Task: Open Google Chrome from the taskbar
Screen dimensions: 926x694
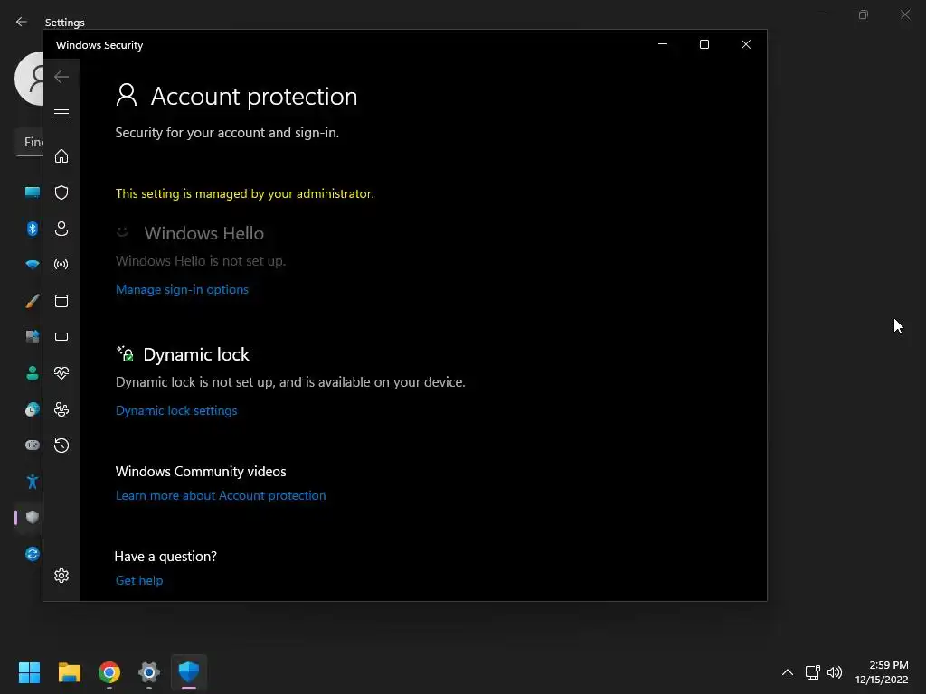Action: pyautogui.click(x=109, y=672)
